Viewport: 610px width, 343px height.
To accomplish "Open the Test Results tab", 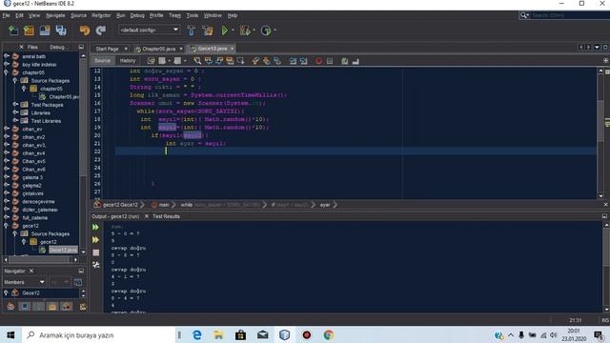I will (166, 216).
